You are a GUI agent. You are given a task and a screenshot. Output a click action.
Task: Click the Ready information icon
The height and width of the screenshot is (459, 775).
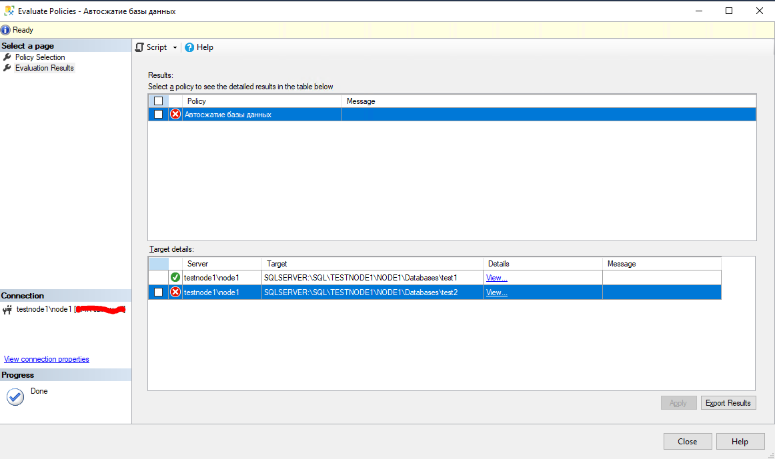coord(5,30)
